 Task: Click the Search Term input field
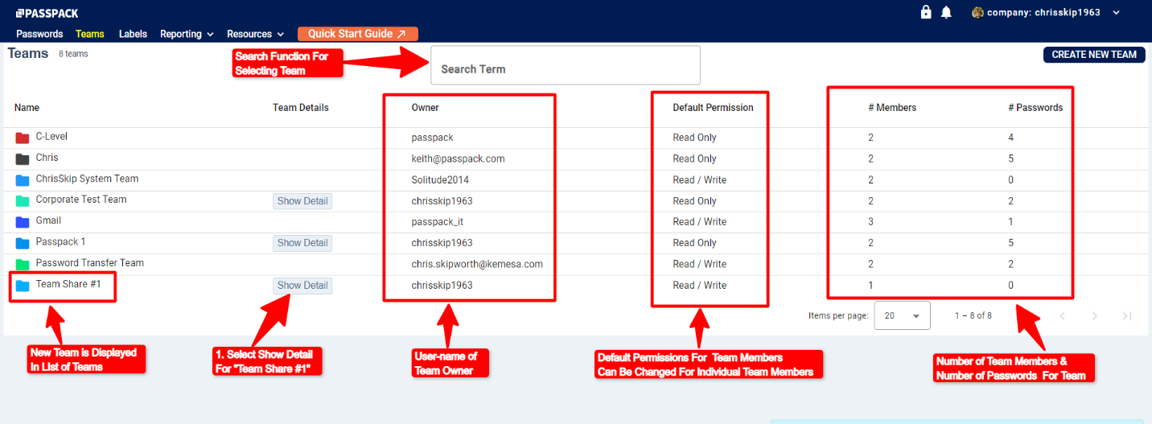[x=566, y=65]
